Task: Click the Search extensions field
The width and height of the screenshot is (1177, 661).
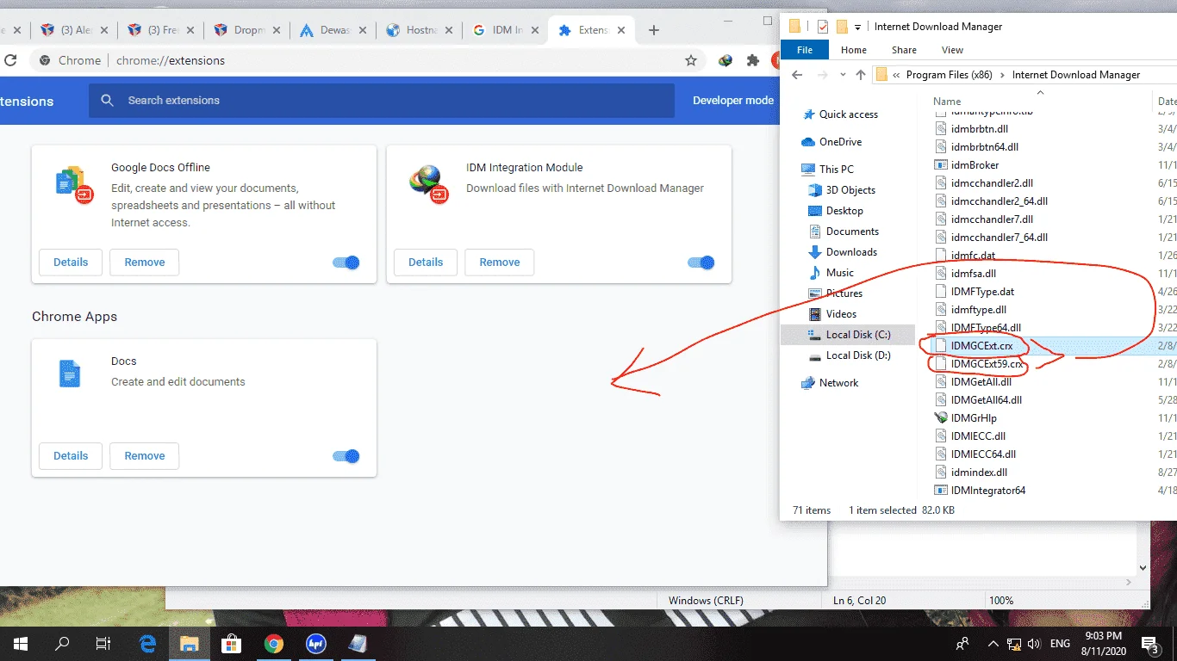Action: (381, 101)
